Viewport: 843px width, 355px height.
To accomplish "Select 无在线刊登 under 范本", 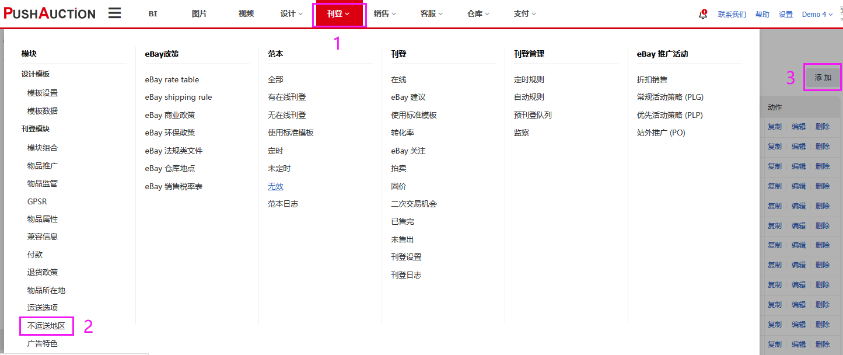I will click(x=287, y=115).
